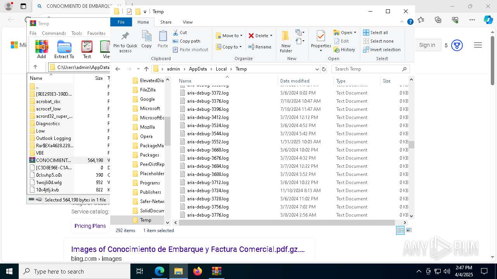Open the Move to dropdown
497x279 pixels.
(229, 36)
